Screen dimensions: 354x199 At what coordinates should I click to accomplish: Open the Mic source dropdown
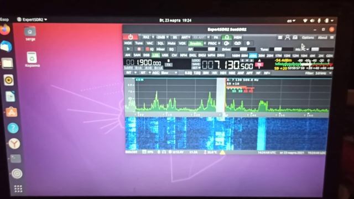point(303,49)
